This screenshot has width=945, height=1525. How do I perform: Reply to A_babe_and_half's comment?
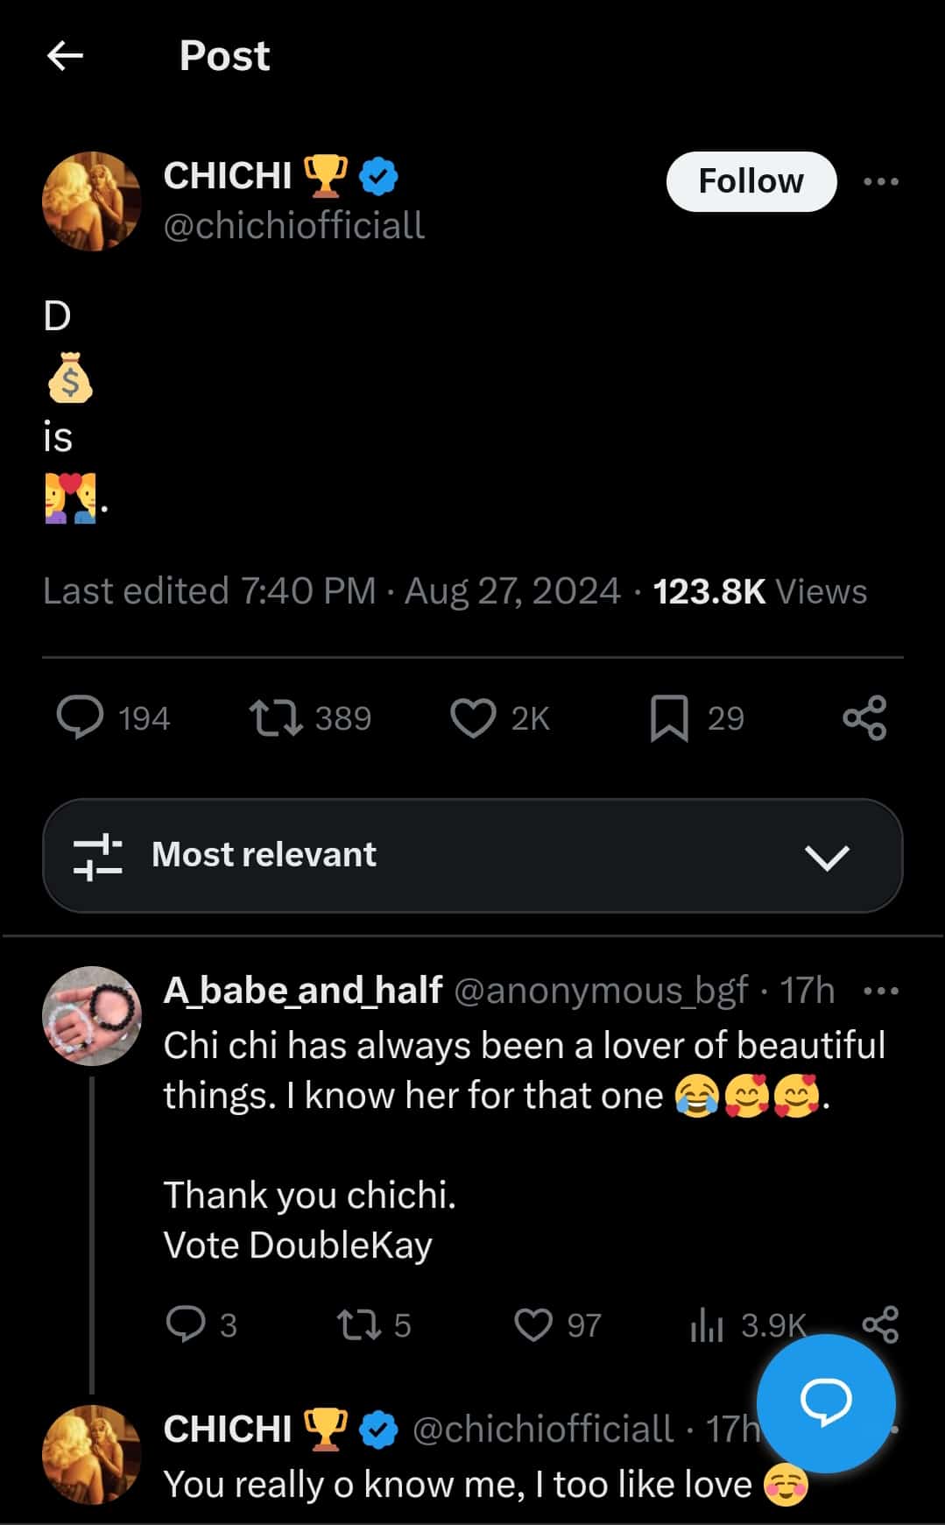click(x=186, y=1324)
